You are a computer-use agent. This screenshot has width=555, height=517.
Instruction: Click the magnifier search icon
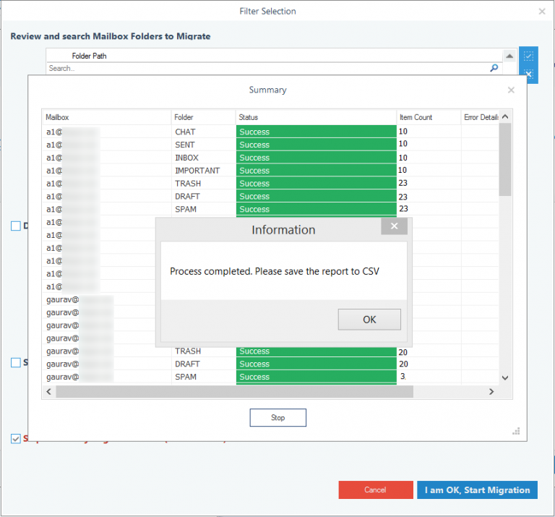pyautogui.click(x=494, y=68)
